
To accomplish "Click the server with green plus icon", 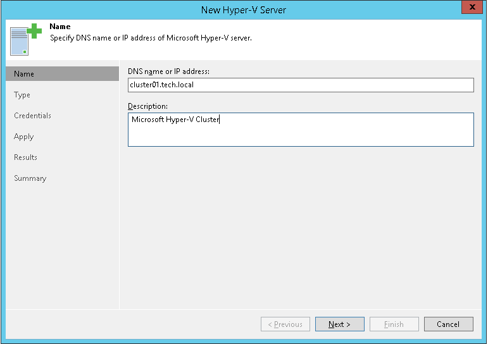I will click(26, 39).
